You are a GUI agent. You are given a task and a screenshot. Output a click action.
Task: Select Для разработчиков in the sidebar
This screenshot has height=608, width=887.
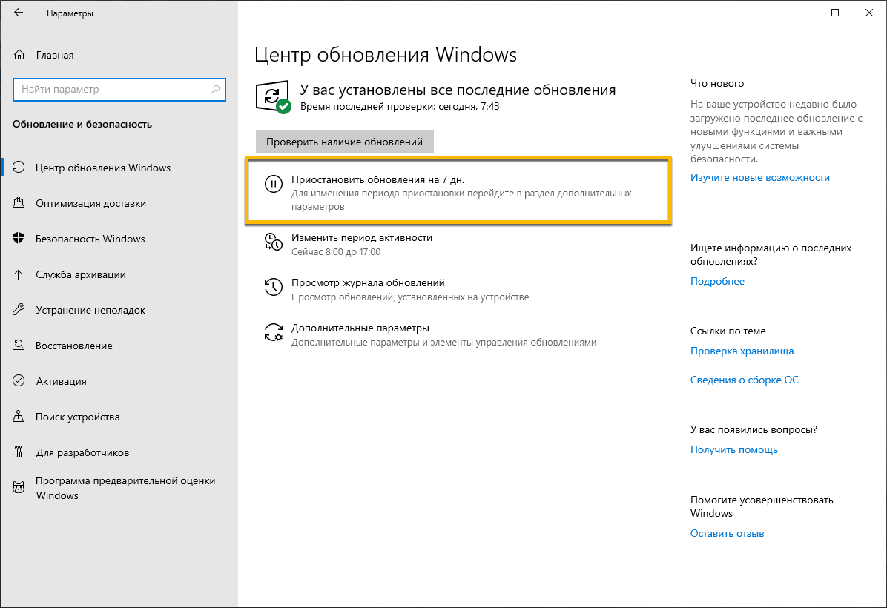click(x=82, y=452)
